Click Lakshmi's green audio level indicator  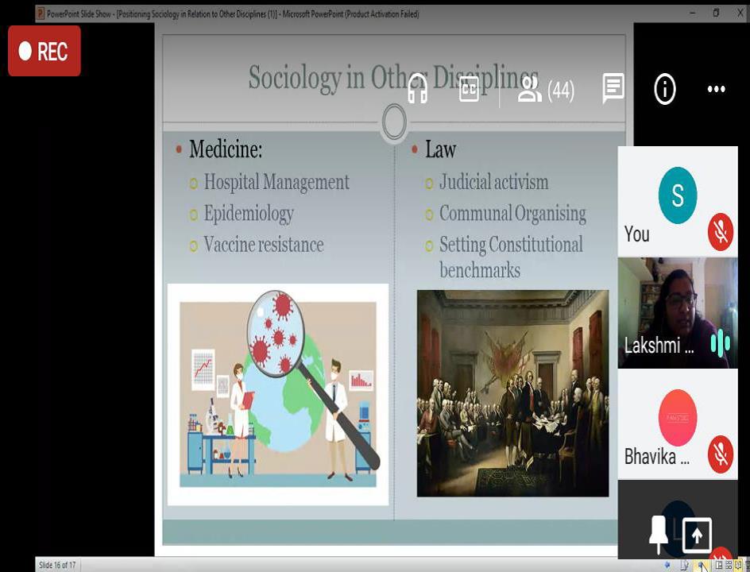click(720, 343)
